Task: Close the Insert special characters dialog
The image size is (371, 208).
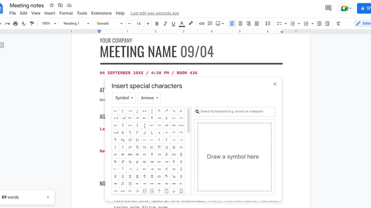Action: pyautogui.click(x=274, y=84)
